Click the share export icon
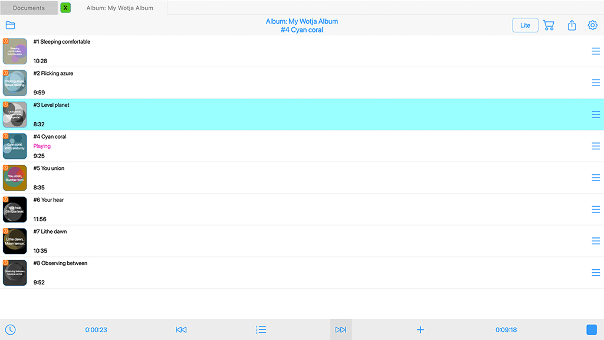 coord(572,25)
